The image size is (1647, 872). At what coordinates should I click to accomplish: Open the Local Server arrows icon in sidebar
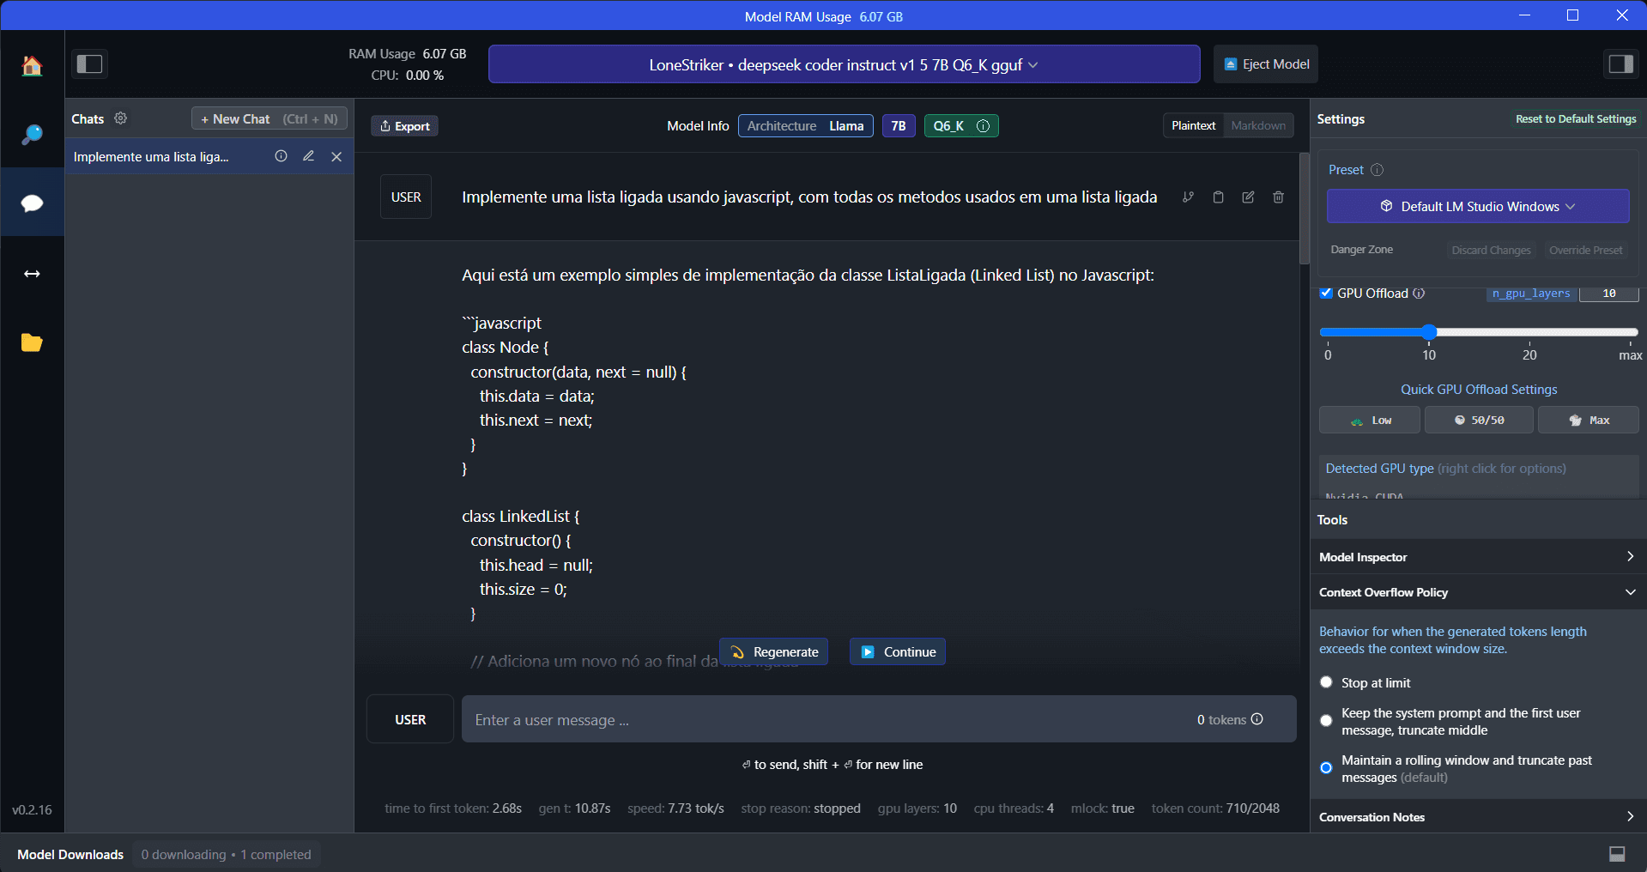pos(32,274)
